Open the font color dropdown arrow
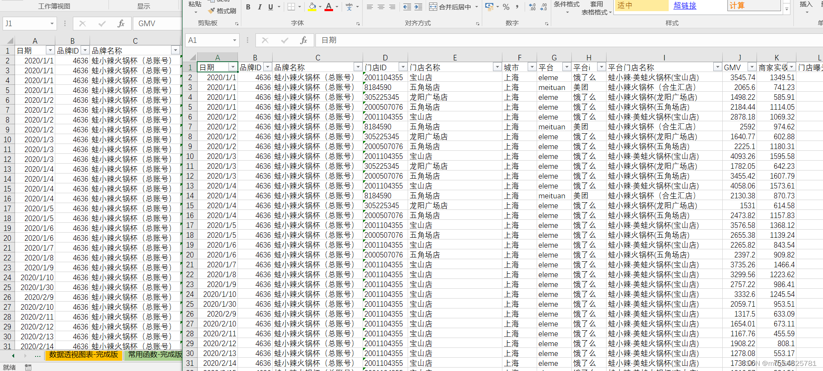This screenshot has width=823, height=371. [x=337, y=7]
